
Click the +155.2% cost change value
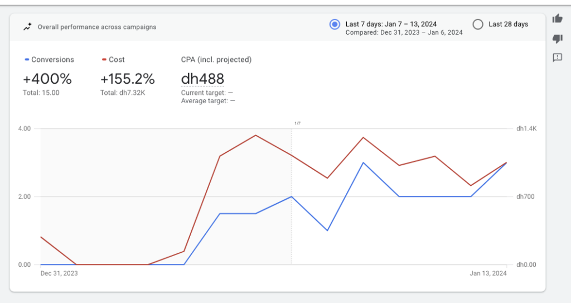(x=127, y=79)
